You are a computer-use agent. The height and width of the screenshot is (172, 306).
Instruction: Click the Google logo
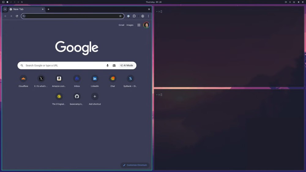coord(77,48)
